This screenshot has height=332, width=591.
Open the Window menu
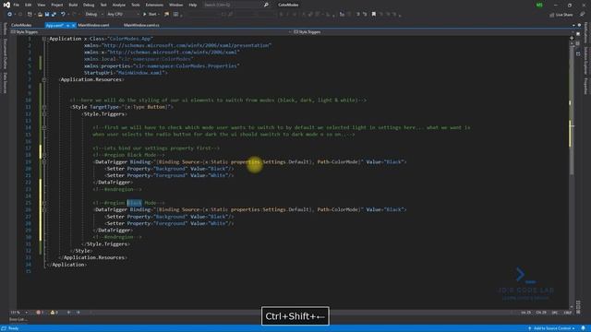click(x=175, y=5)
